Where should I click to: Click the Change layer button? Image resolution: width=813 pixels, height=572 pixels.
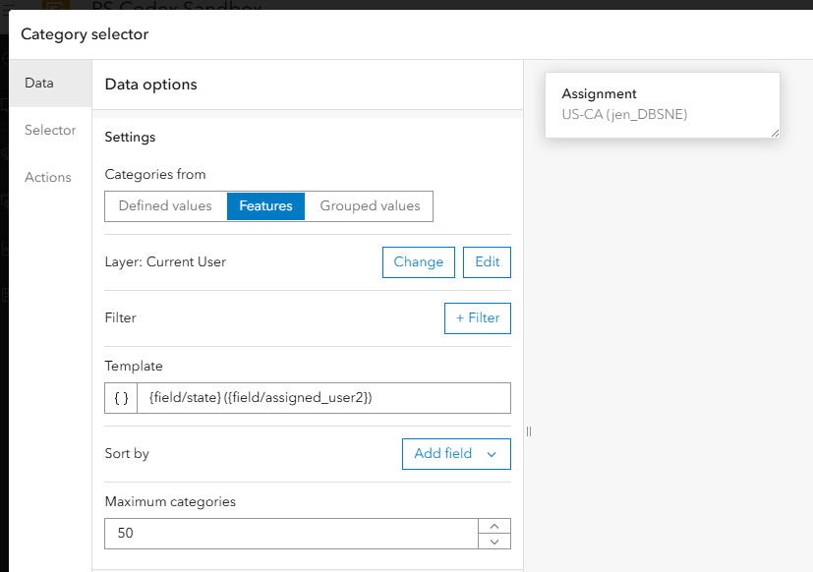pyautogui.click(x=418, y=262)
